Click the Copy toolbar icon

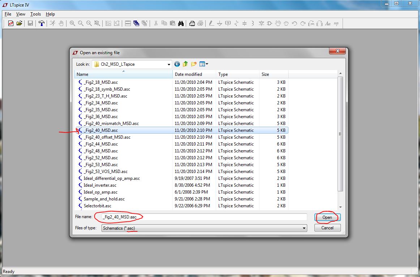coord(164,23)
